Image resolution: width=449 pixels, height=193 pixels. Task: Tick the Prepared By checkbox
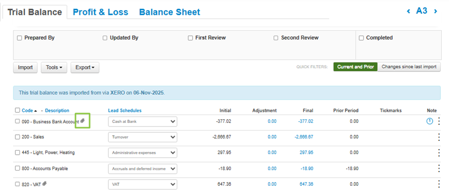pos(19,38)
